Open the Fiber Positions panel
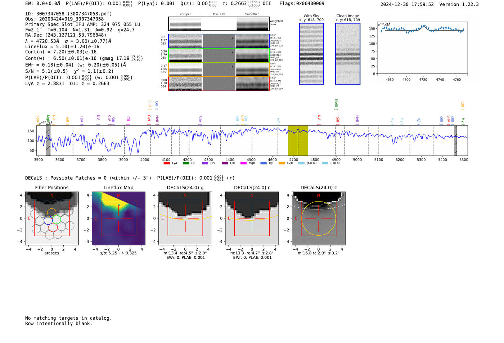Screen dimensions: 504x343 [52, 218]
